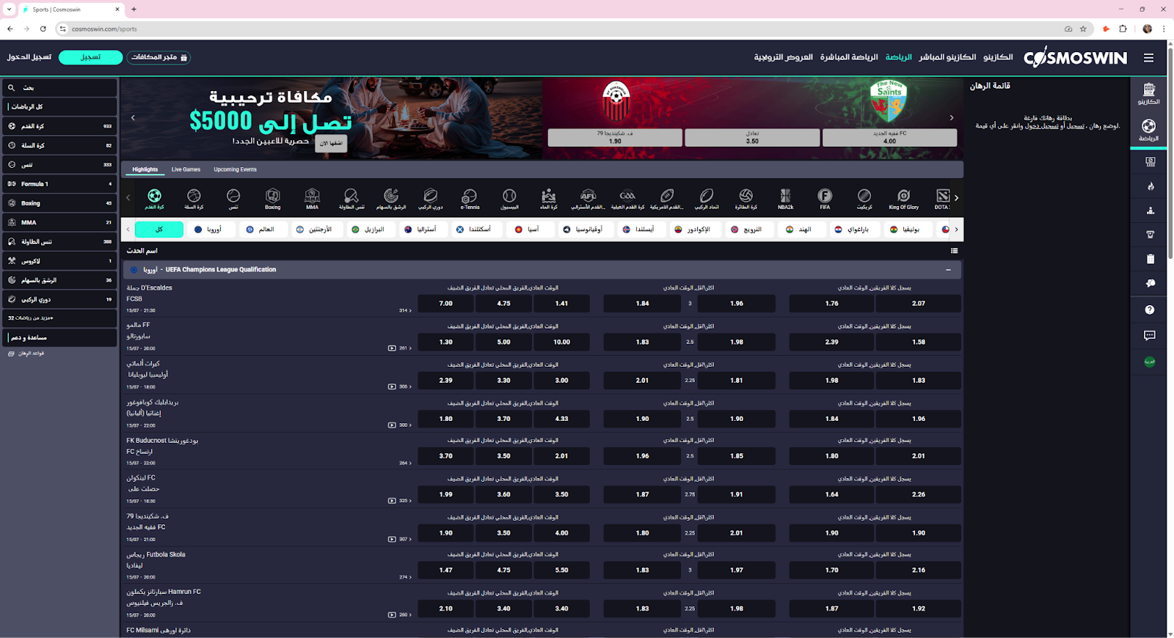Image resolution: width=1174 pixels, height=638 pixels.
Task: Expand the مزيد من رياضات 32 list
Action: 59,318
